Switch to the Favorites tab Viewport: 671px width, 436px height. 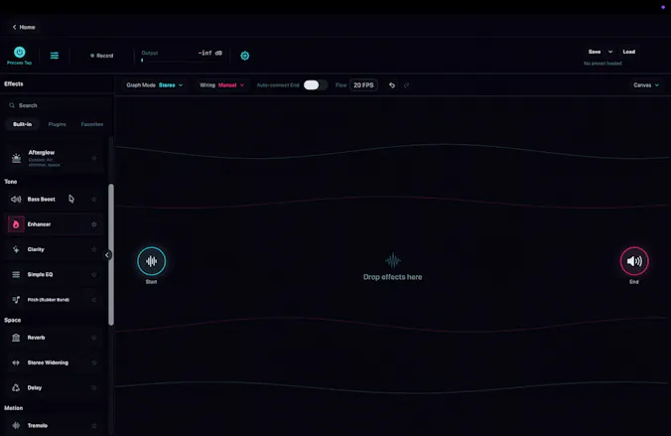coord(92,124)
